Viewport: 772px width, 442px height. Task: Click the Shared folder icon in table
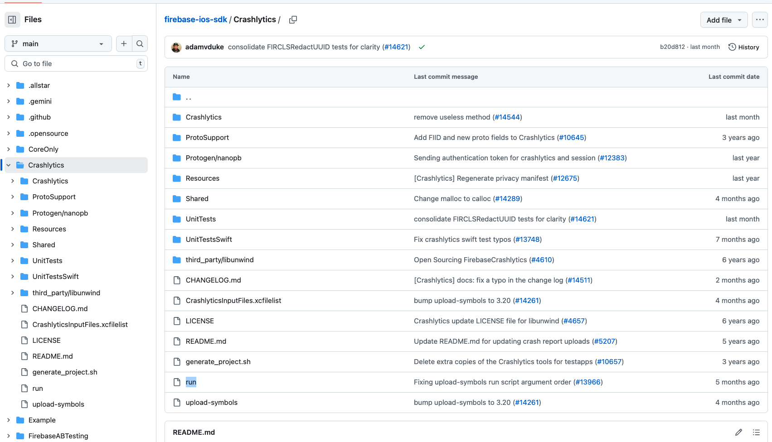pyautogui.click(x=177, y=199)
